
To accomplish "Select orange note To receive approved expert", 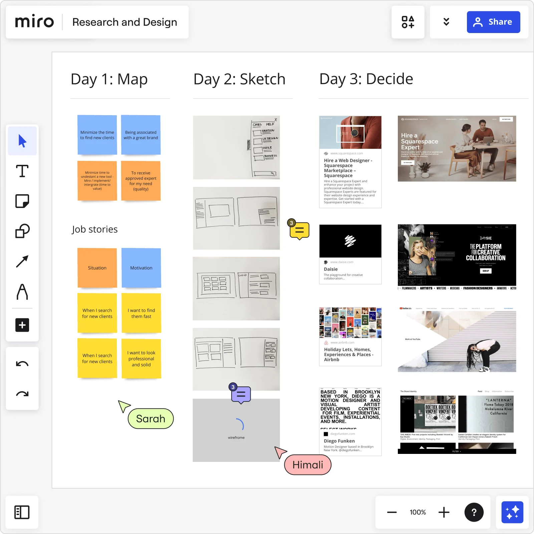I will click(x=141, y=181).
